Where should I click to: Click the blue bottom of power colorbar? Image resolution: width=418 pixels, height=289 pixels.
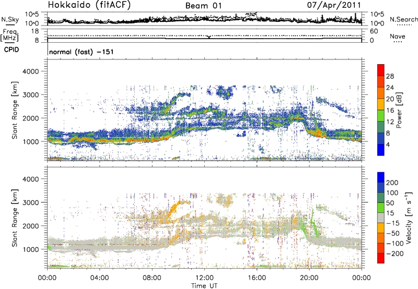[x=381, y=150]
